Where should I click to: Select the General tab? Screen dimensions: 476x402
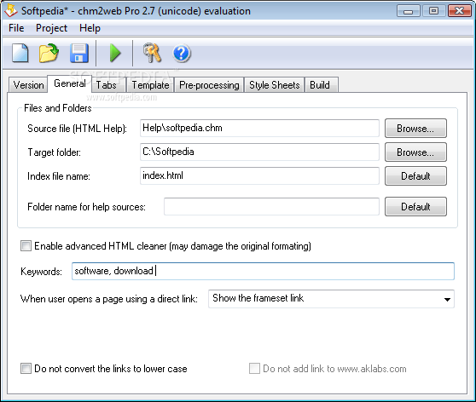tap(69, 83)
